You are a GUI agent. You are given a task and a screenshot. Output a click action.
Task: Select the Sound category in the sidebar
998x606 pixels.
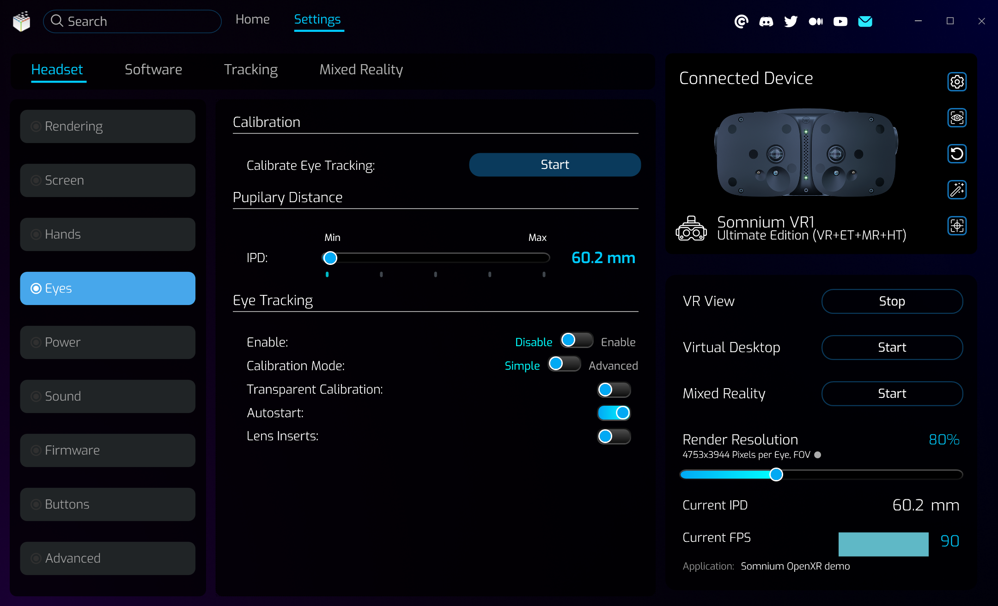(108, 396)
